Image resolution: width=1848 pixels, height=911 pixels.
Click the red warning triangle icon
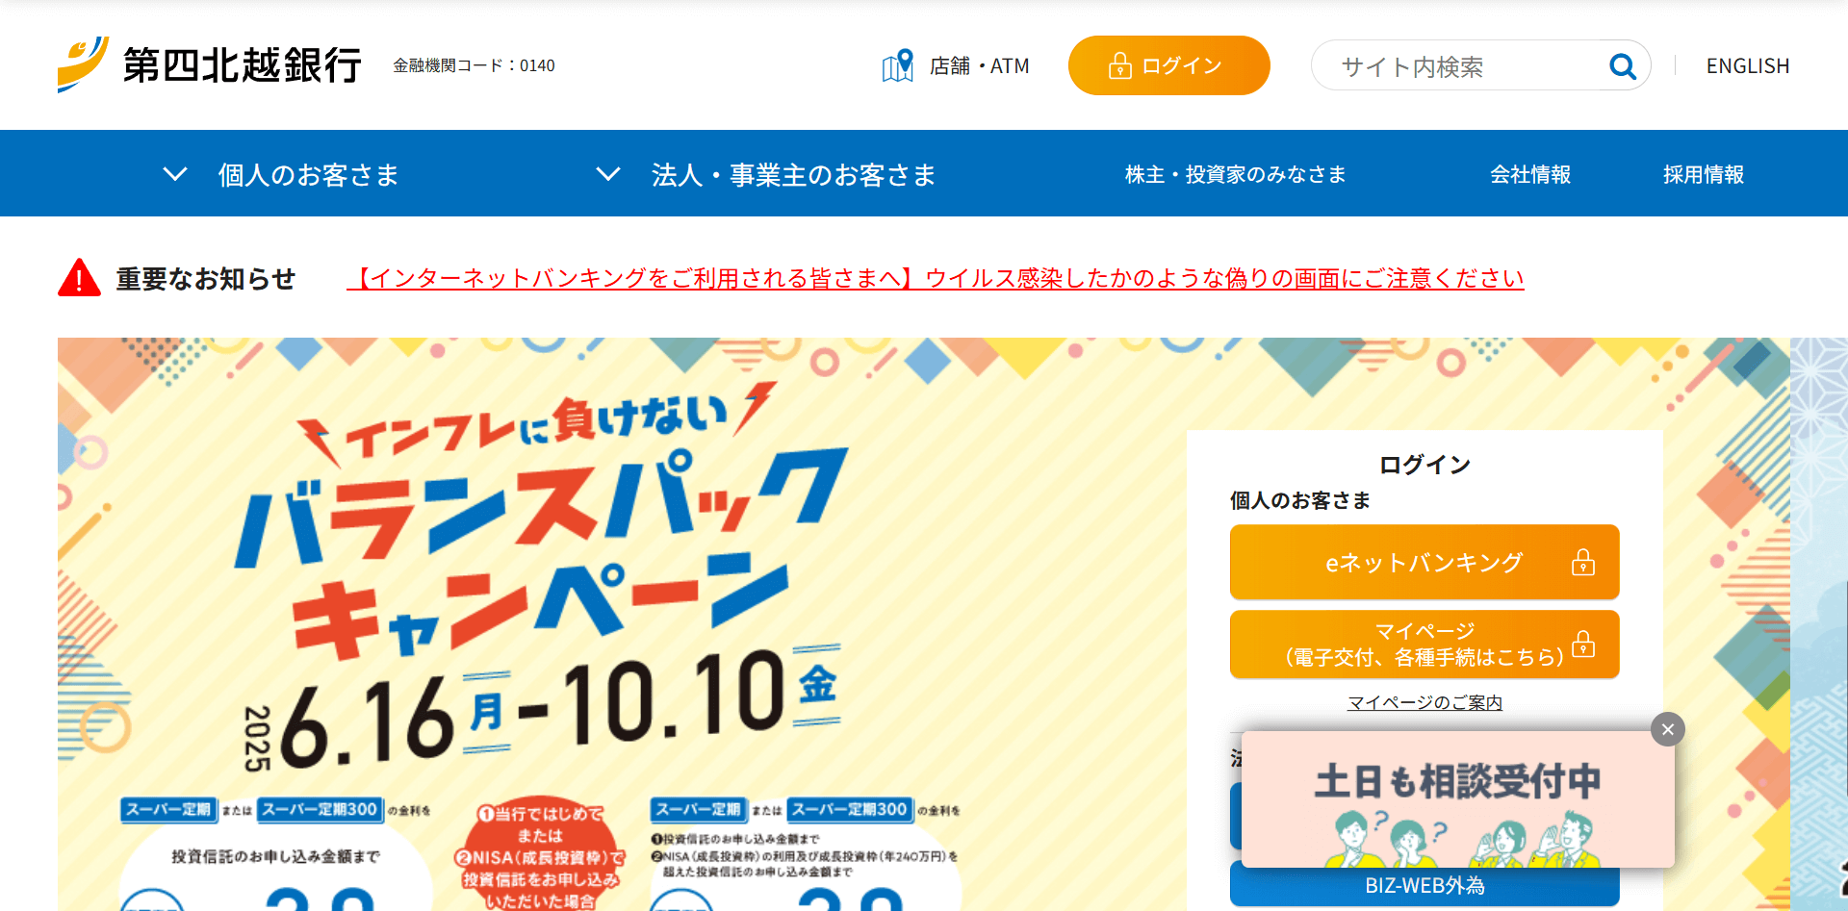pyautogui.click(x=79, y=277)
